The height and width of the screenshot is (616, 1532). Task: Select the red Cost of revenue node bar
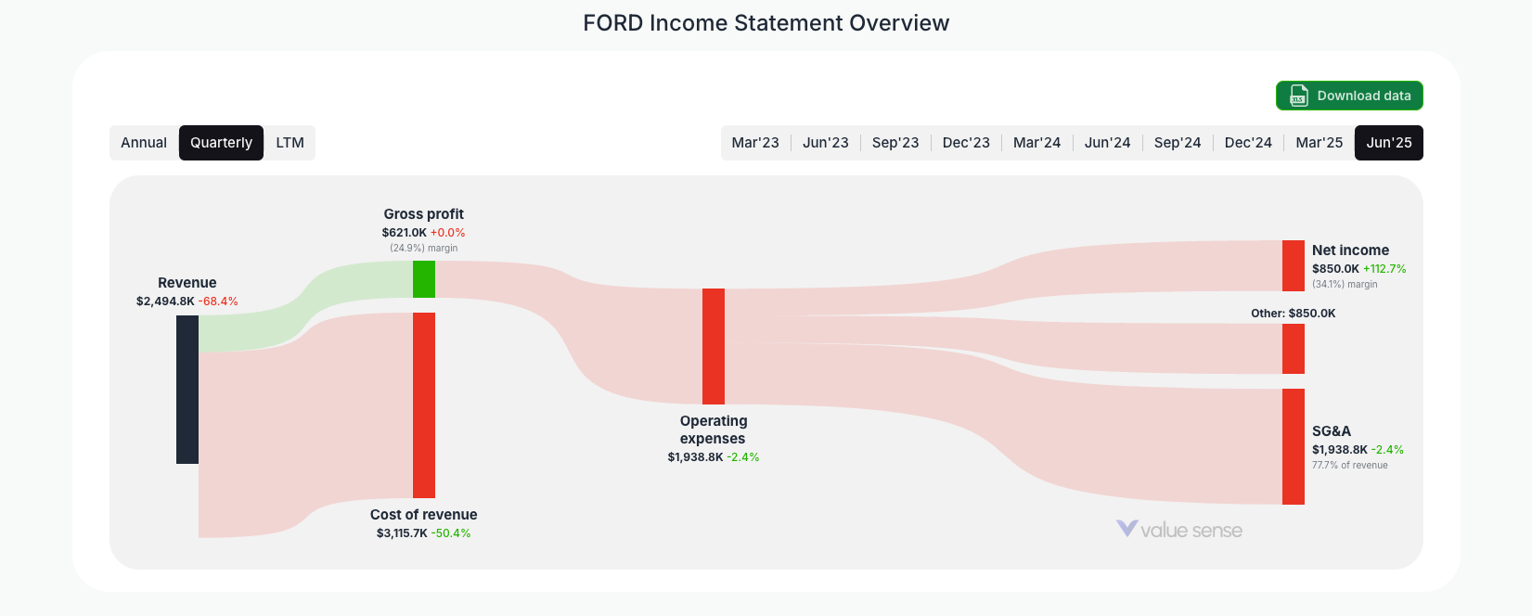click(x=423, y=404)
